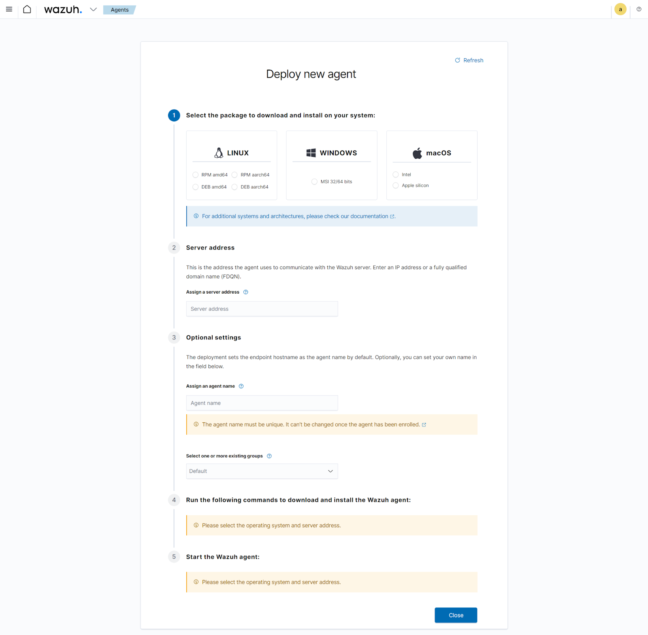This screenshot has height=635, width=648.
Task: Expand the Default groups dropdown
Action: pyautogui.click(x=262, y=471)
